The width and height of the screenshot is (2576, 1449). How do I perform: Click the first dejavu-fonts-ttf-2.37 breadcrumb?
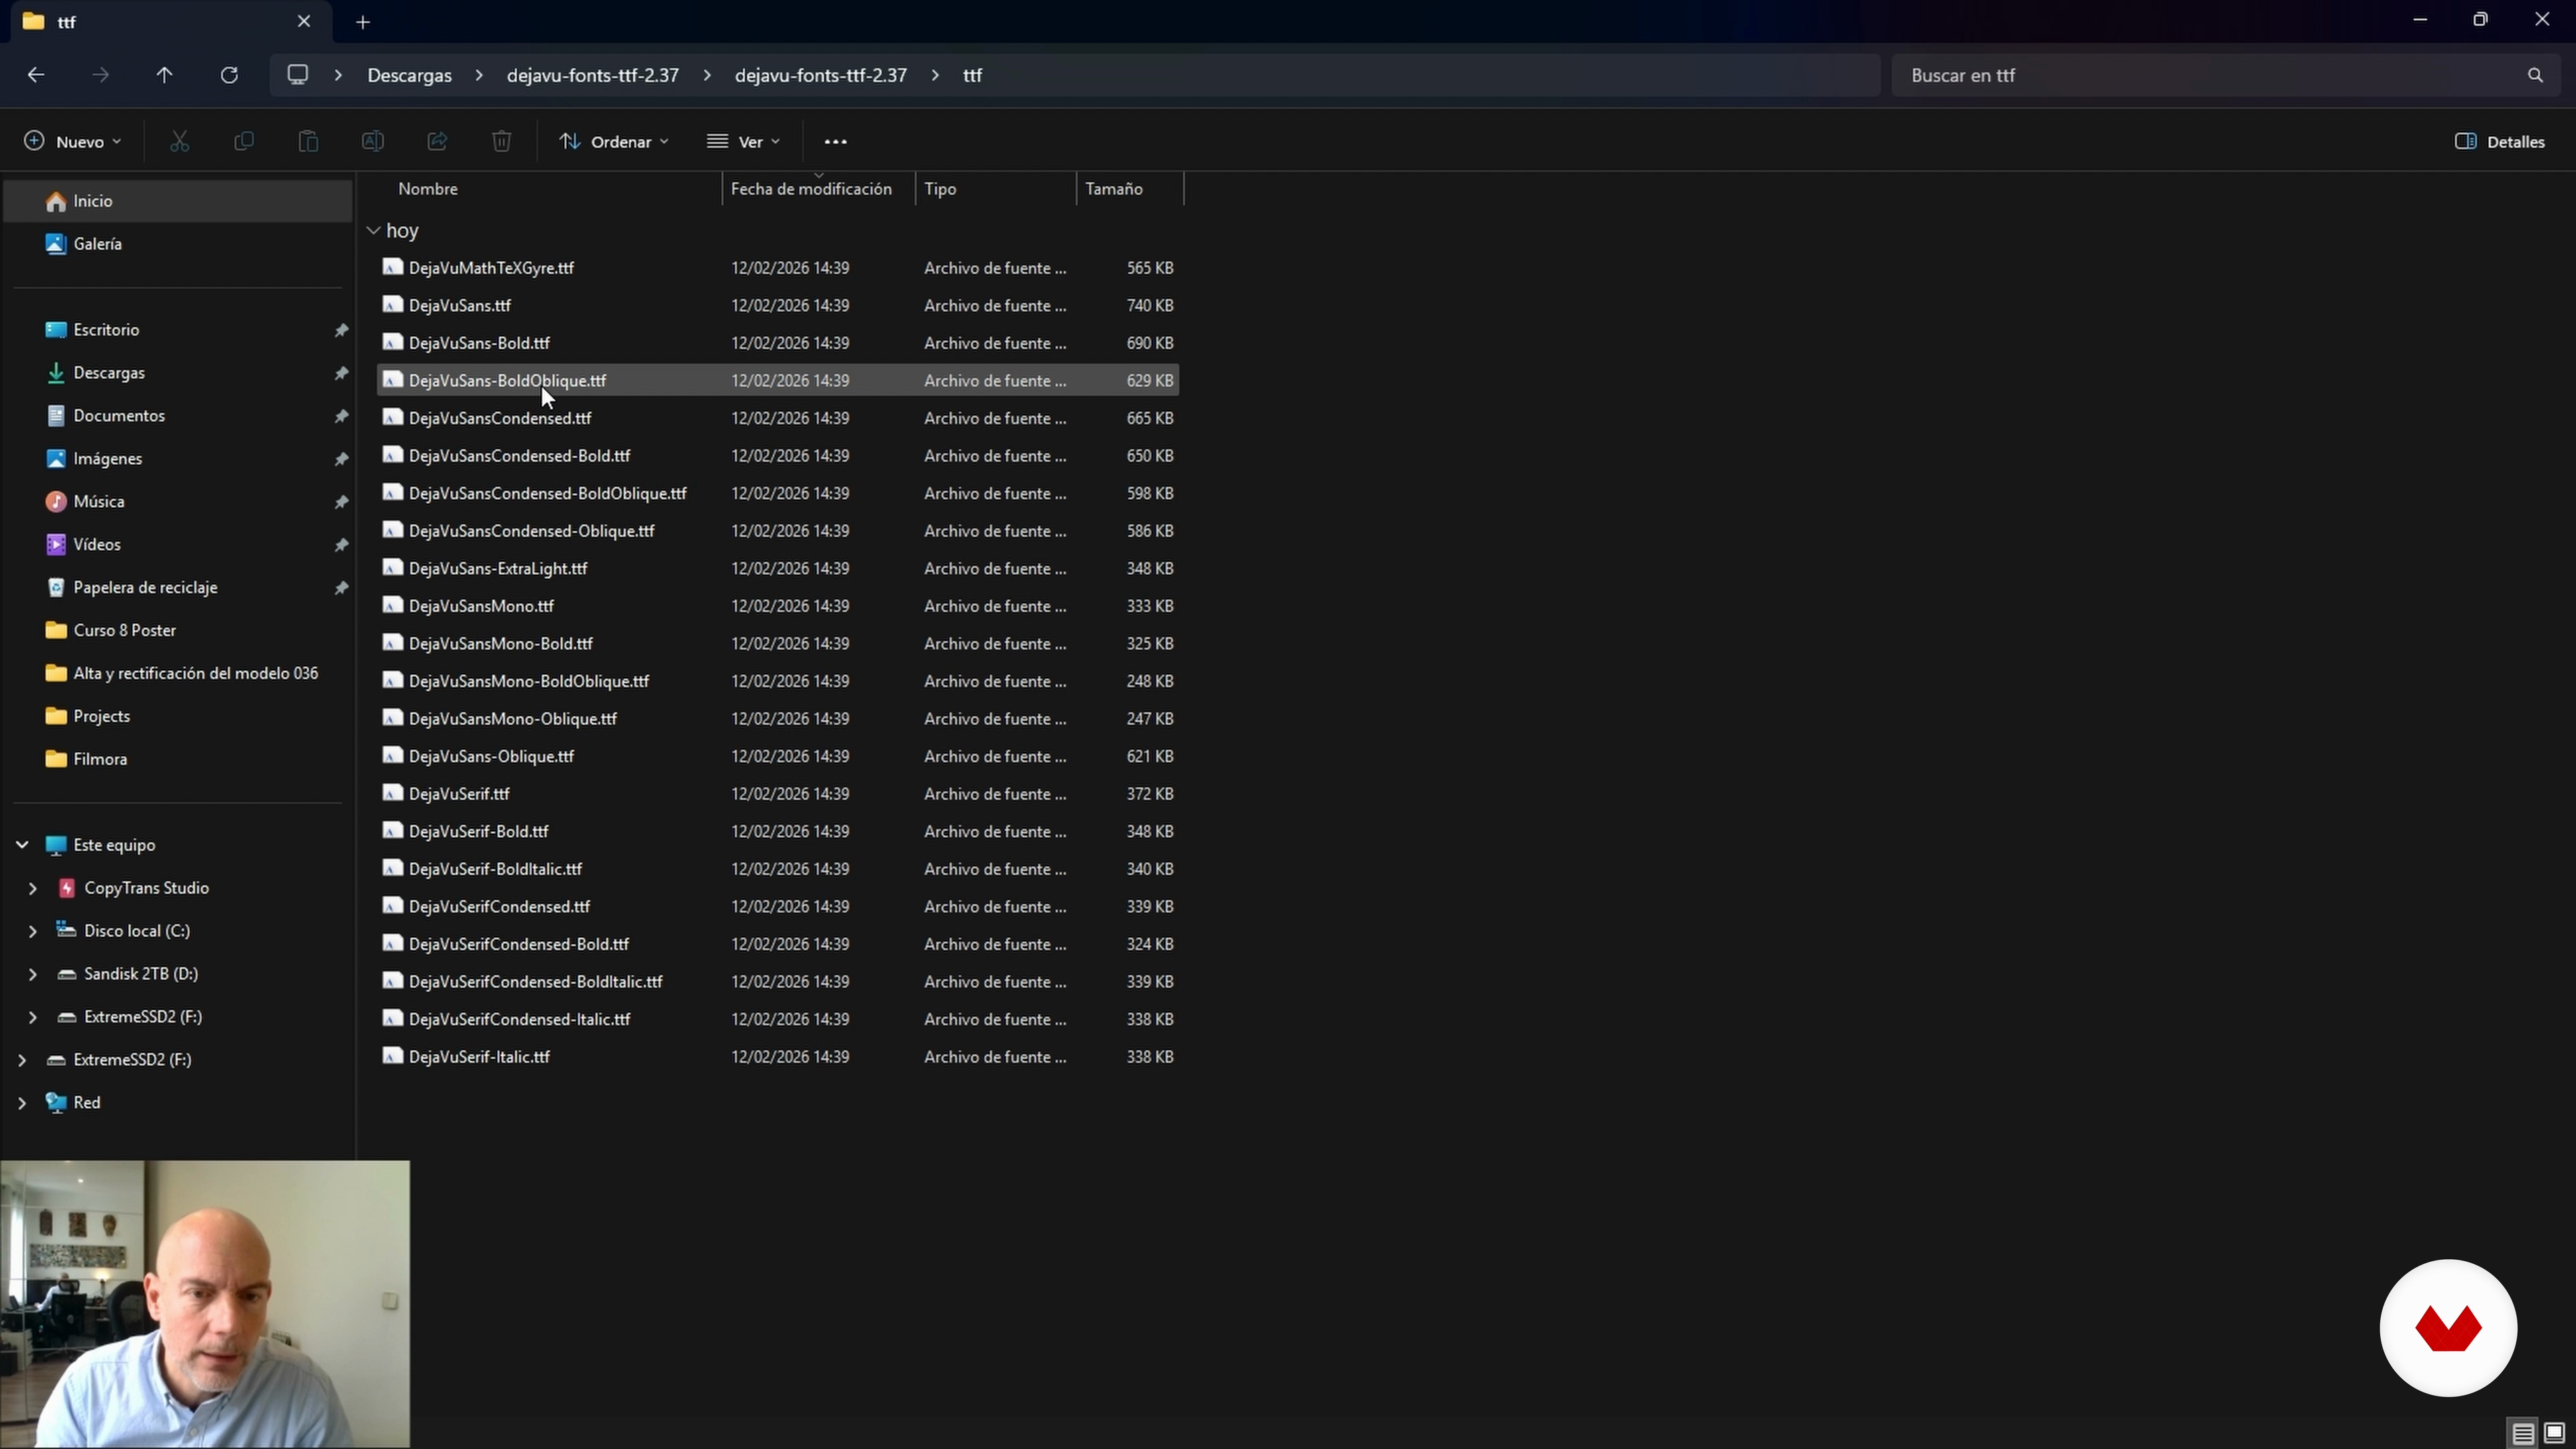pyautogui.click(x=593, y=75)
